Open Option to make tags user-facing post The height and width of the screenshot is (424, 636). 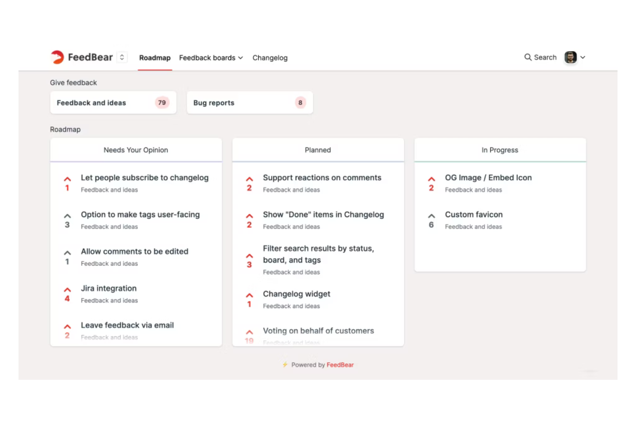click(x=140, y=214)
